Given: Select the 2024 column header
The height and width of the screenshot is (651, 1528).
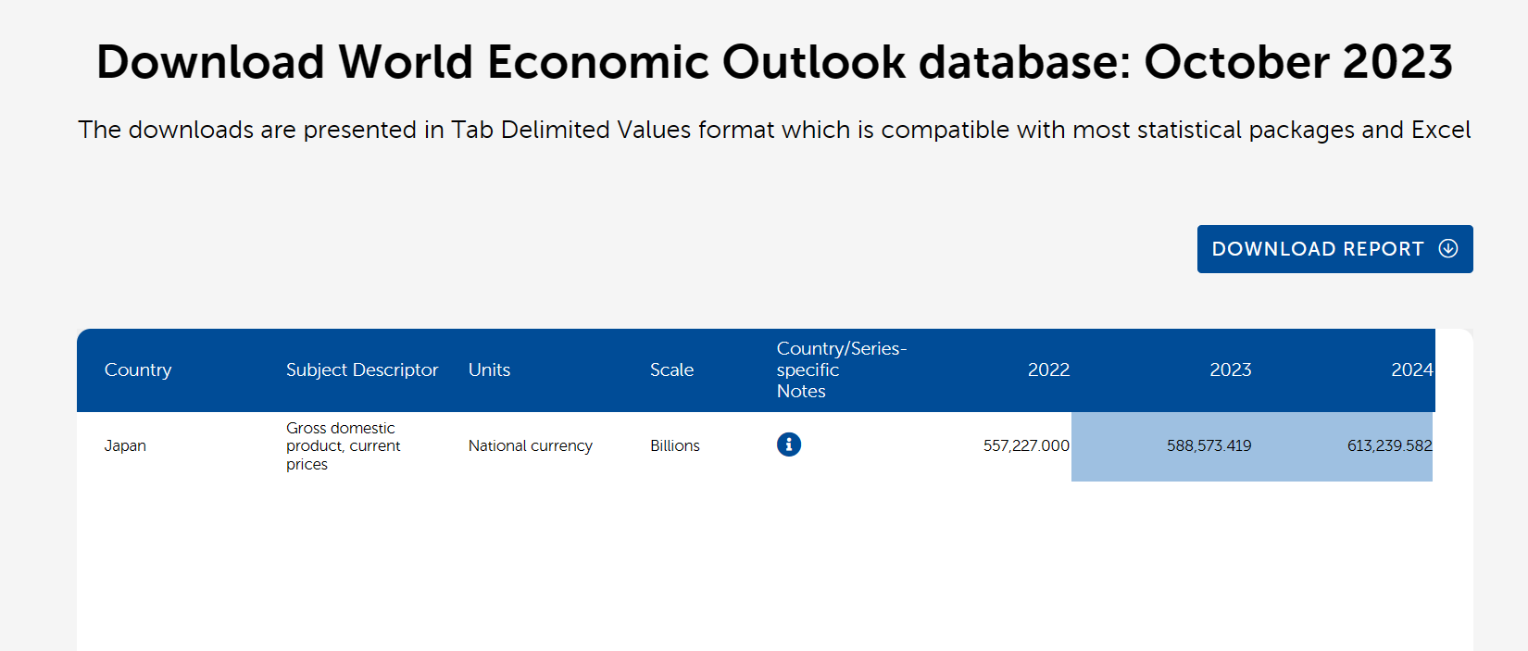Looking at the screenshot, I should (1411, 369).
